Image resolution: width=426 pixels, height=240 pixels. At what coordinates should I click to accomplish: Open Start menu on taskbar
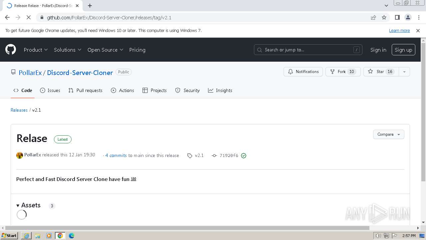coord(9,236)
